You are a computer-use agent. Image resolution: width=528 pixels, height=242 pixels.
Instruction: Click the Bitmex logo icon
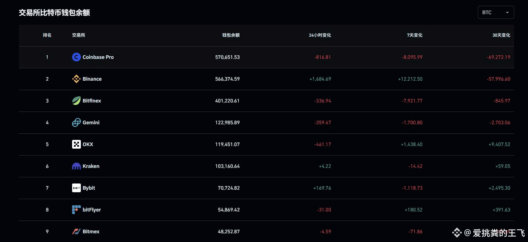point(76,231)
